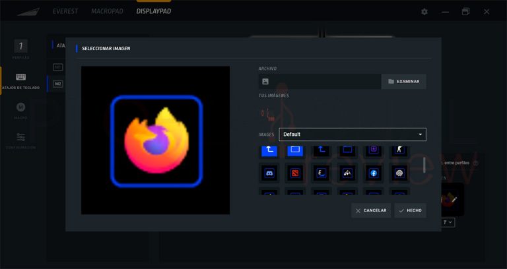
Task: Open the Macro sidebar section
Action: (20, 111)
